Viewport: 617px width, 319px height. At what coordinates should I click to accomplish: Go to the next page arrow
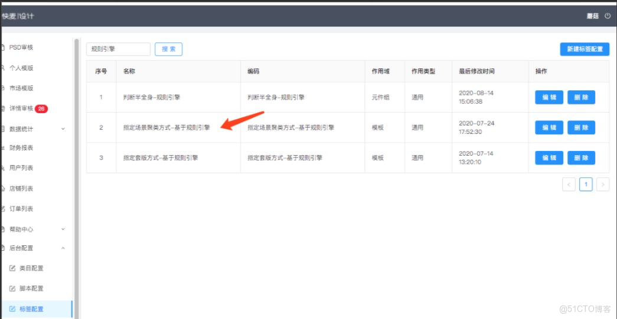(x=603, y=184)
